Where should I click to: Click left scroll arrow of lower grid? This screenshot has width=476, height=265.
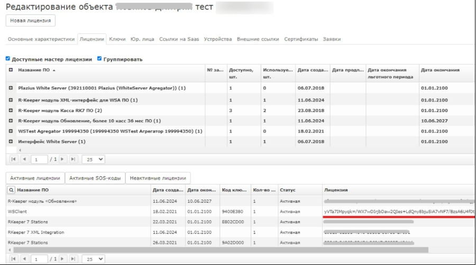pos(10,250)
